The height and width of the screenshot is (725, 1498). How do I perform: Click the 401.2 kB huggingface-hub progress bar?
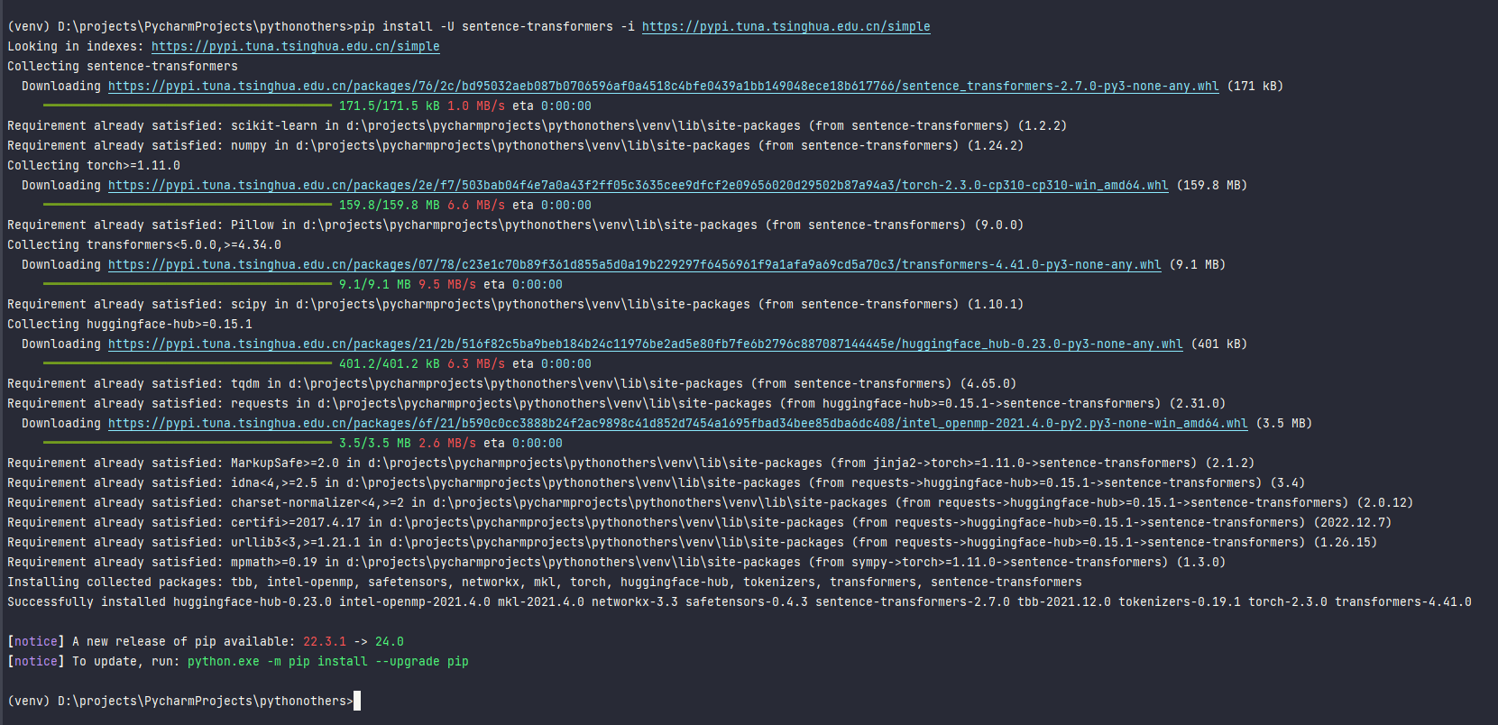pos(188,364)
